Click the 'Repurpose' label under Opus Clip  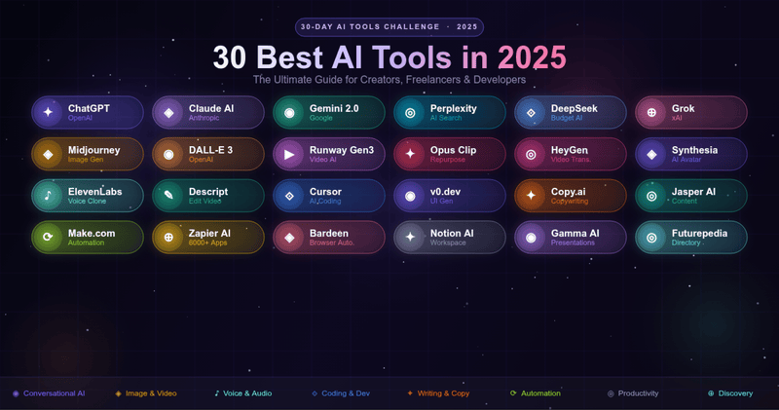point(448,160)
